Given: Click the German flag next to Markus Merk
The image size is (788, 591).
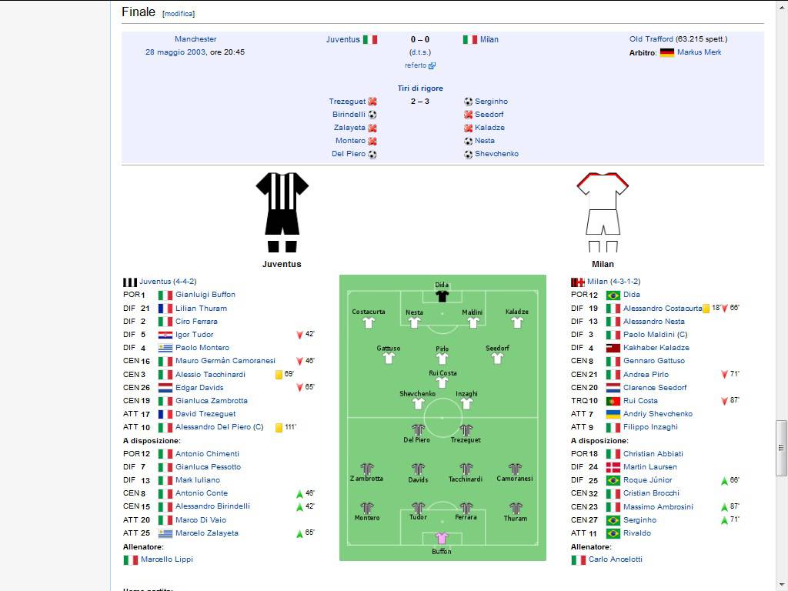Looking at the screenshot, I should pos(667,52).
